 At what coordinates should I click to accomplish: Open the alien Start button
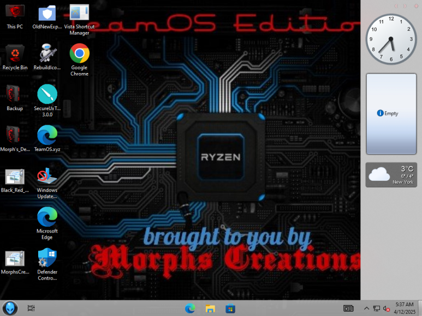tap(10, 308)
